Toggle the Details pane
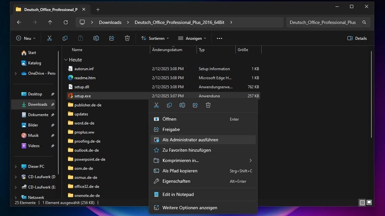 pyautogui.click(x=357, y=38)
